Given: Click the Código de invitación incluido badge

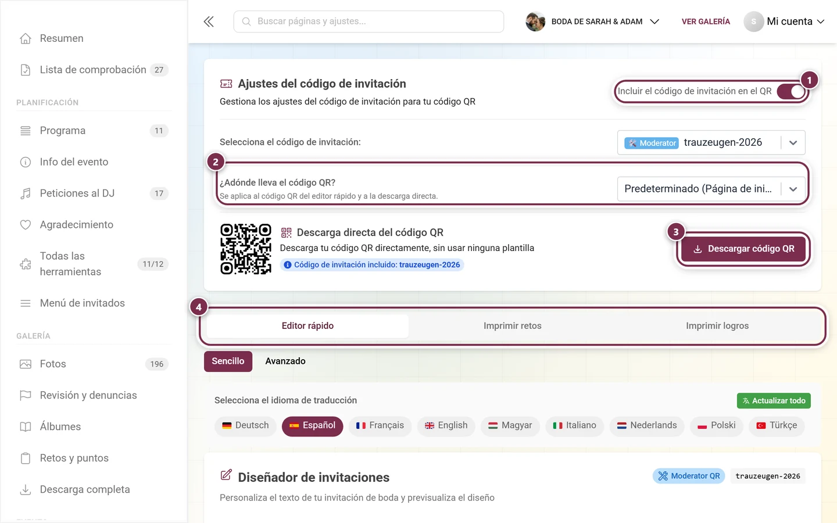Looking at the screenshot, I should [x=372, y=265].
